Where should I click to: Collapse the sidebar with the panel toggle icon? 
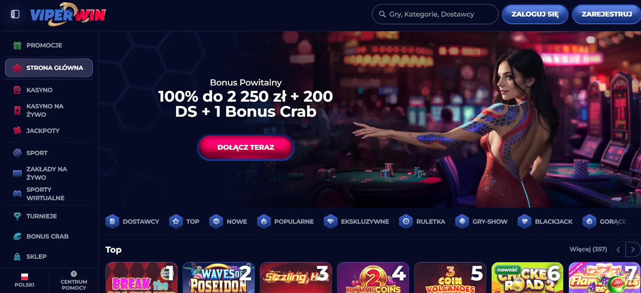15,14
